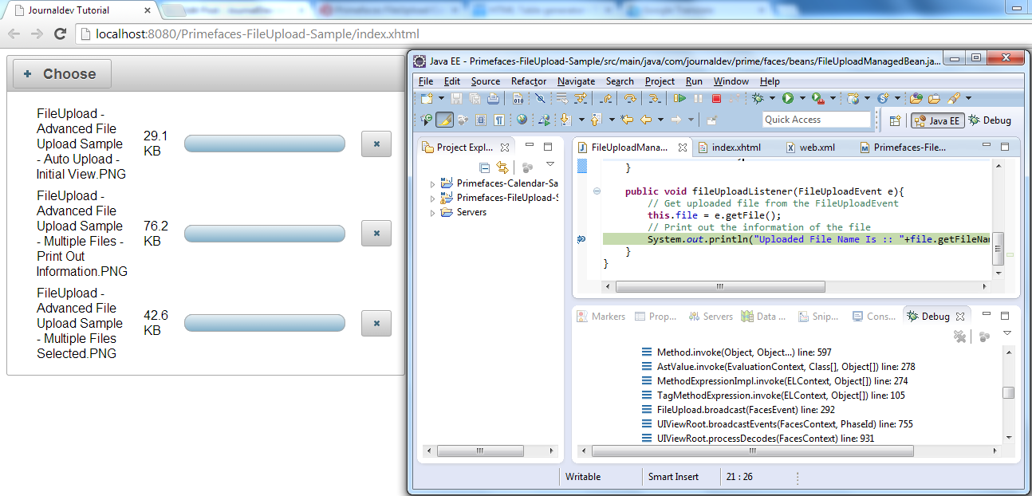Toggle Show Whitespace Characters pilcrow button
Viewport: 1032px width, 496px height.
[499, 120]
